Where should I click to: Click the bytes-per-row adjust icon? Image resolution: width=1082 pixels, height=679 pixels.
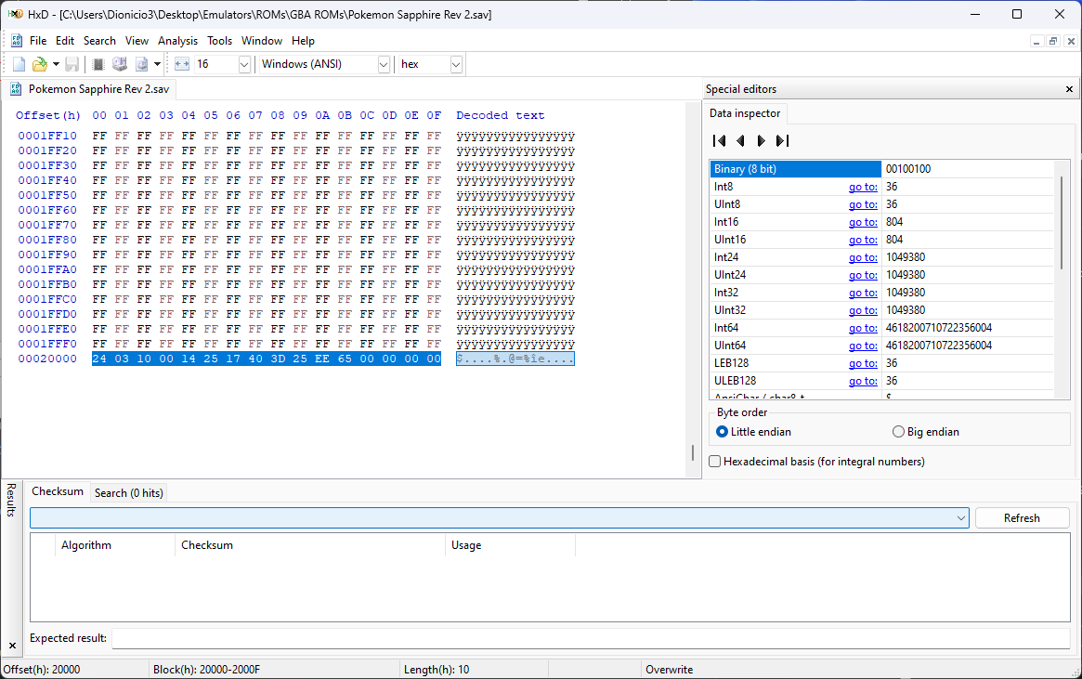click(x=181, y=64)
